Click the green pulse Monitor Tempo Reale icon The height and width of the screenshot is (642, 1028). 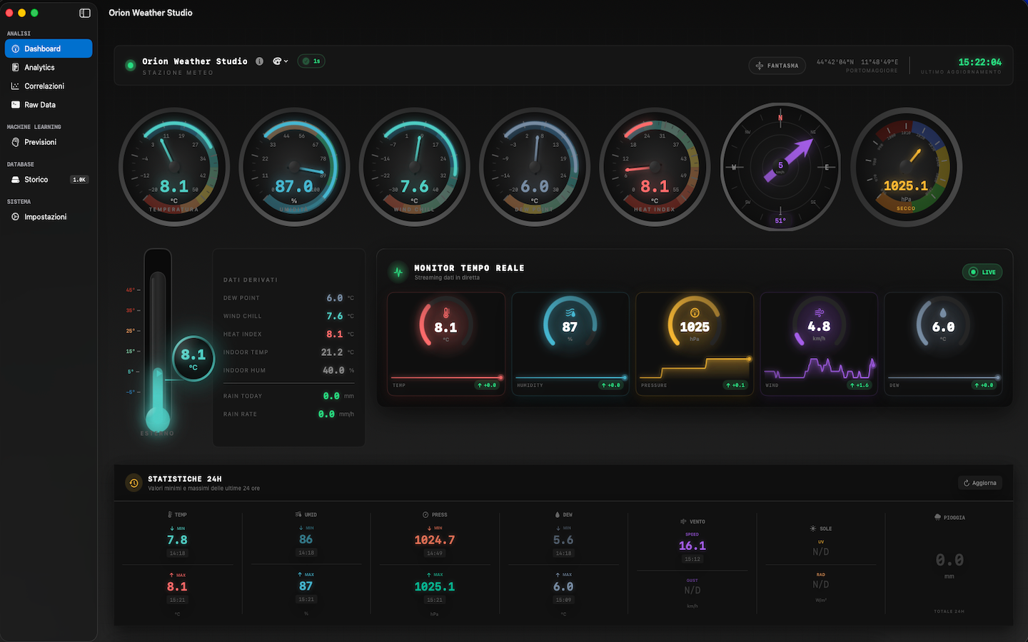[x=398, y=272]
